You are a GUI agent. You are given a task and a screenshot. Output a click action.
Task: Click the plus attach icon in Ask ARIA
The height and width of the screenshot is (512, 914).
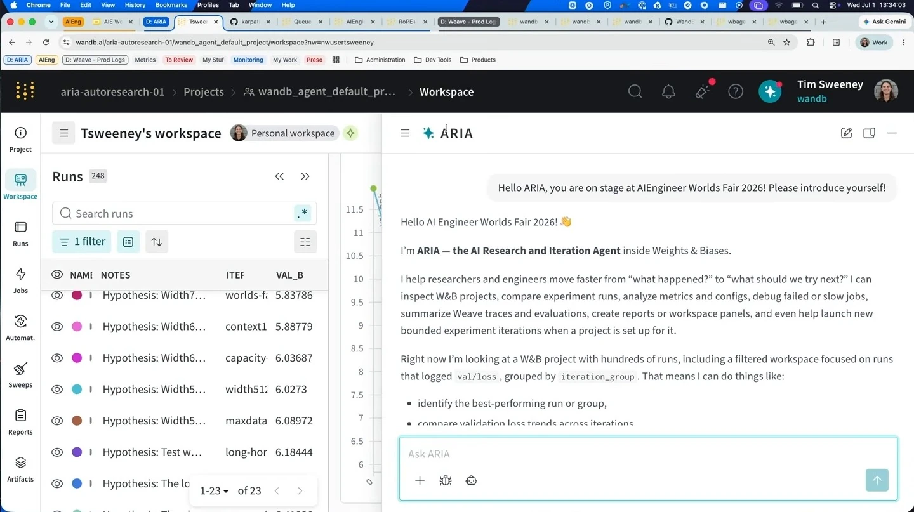tap(420, 480)
